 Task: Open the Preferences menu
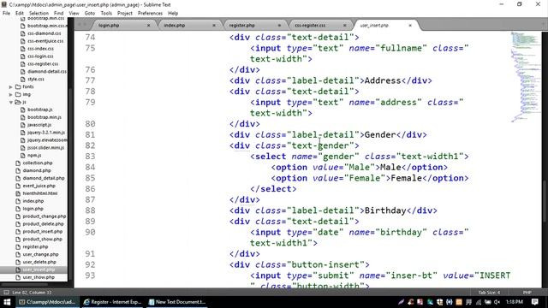click(150, 14)
